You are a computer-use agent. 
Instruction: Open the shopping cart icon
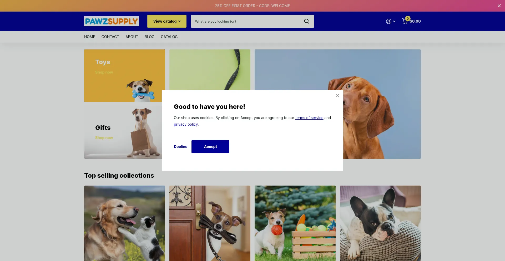click(x=405, y=21)
